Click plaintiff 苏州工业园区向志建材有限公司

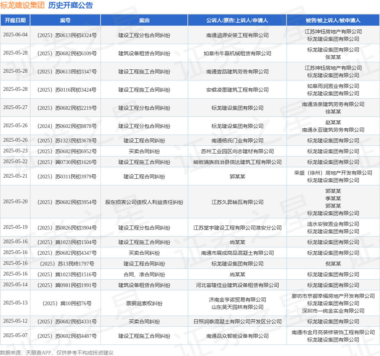coord(237,152)
